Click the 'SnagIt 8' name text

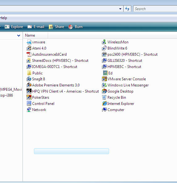(39, 79)
